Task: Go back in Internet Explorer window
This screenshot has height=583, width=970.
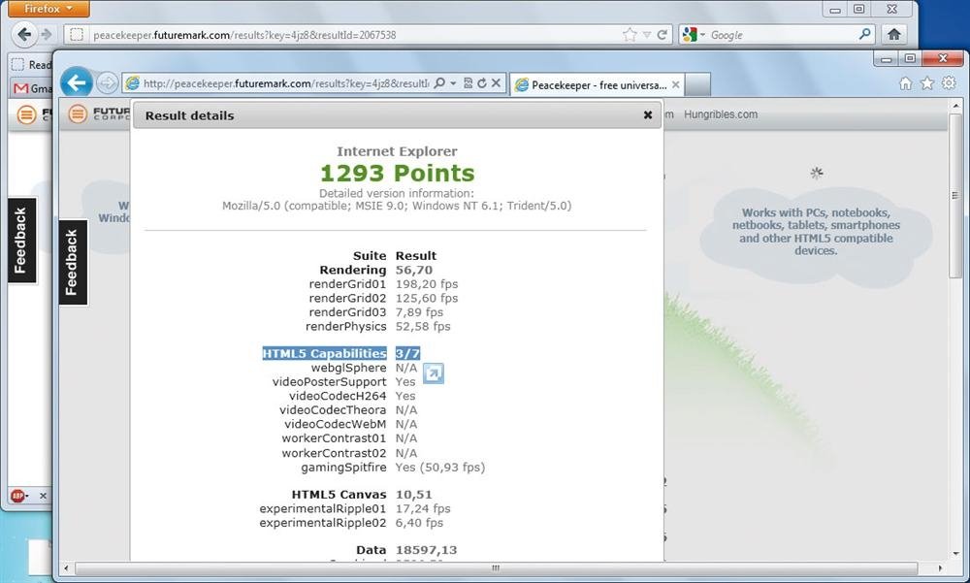Action: [76, 82]
